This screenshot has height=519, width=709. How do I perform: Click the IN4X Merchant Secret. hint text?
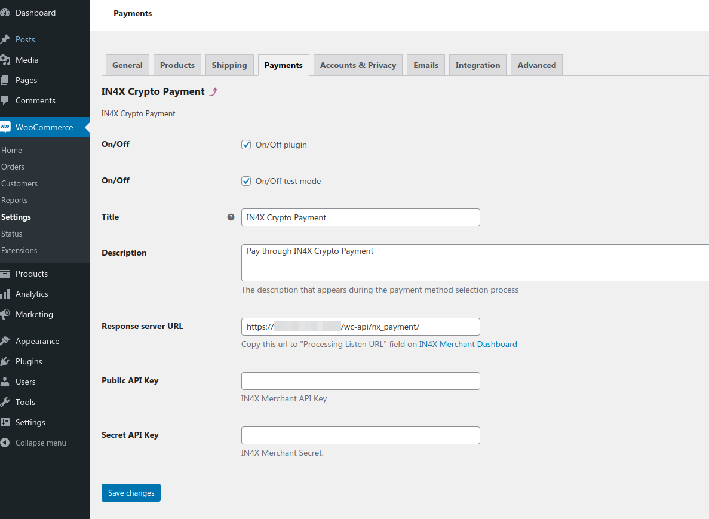point(282,453)
